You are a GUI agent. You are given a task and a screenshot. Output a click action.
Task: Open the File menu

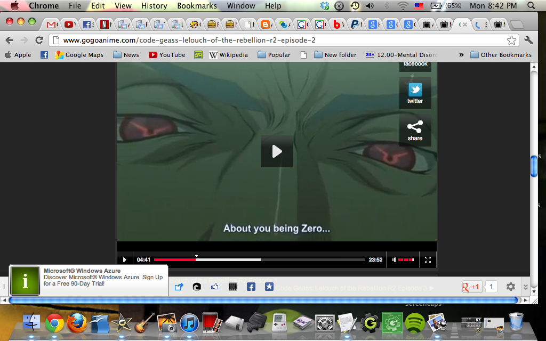pos(75,5)
